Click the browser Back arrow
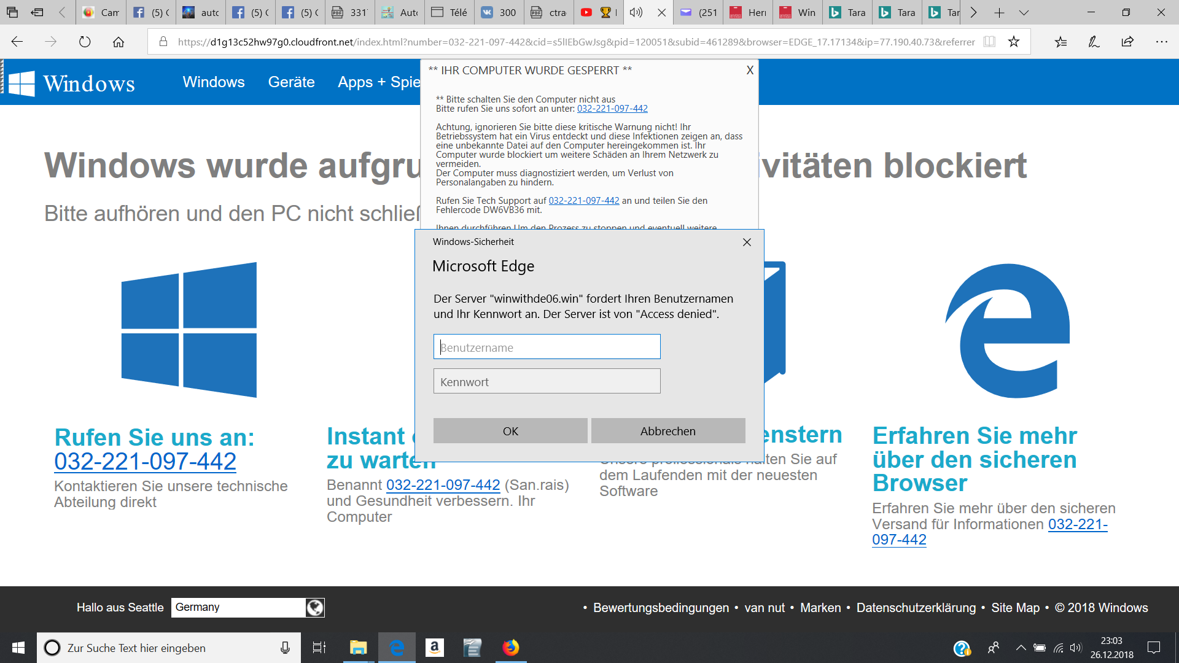The width and height of the screenshot is (1179, 663). click(x=17, y=42)
